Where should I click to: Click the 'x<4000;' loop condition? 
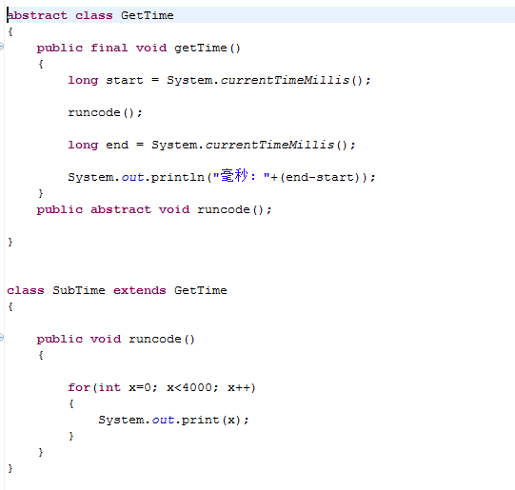pos(192,387)
